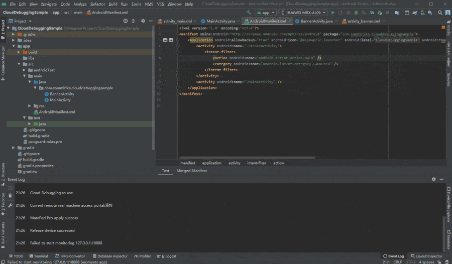Open HUAWEI MRX-AL09 device dropdown

click(x=303, y=12)
